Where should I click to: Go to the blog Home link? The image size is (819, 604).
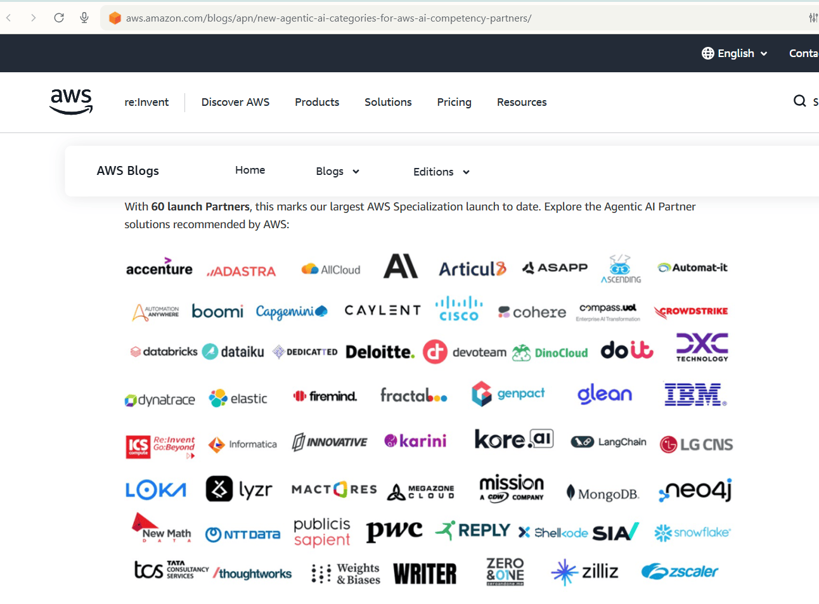click(x=250, y=170)
